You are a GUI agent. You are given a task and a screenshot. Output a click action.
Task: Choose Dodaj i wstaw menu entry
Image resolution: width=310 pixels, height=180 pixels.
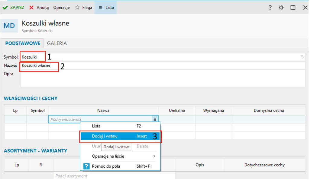pos(120,136)
